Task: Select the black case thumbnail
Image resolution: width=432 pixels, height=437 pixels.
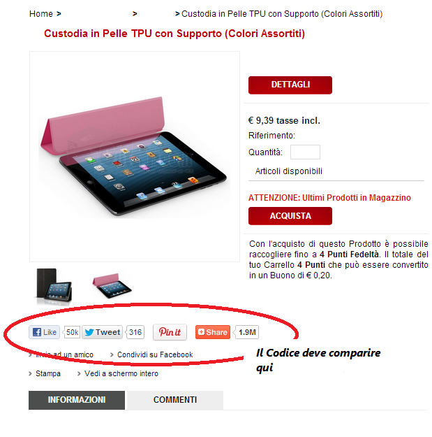Action: [x=54, y=286]
